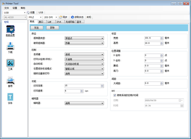The width and height of the screenshot is (191, 139).
Task: Open the 字体 font section
Action: coord(10,97)
